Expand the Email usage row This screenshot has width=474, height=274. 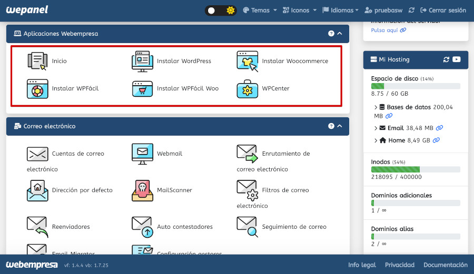click(x=376, y=128)
